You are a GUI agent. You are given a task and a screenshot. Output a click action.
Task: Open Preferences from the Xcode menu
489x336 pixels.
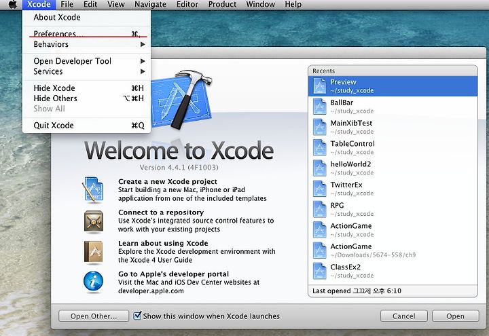pos(86,34)
